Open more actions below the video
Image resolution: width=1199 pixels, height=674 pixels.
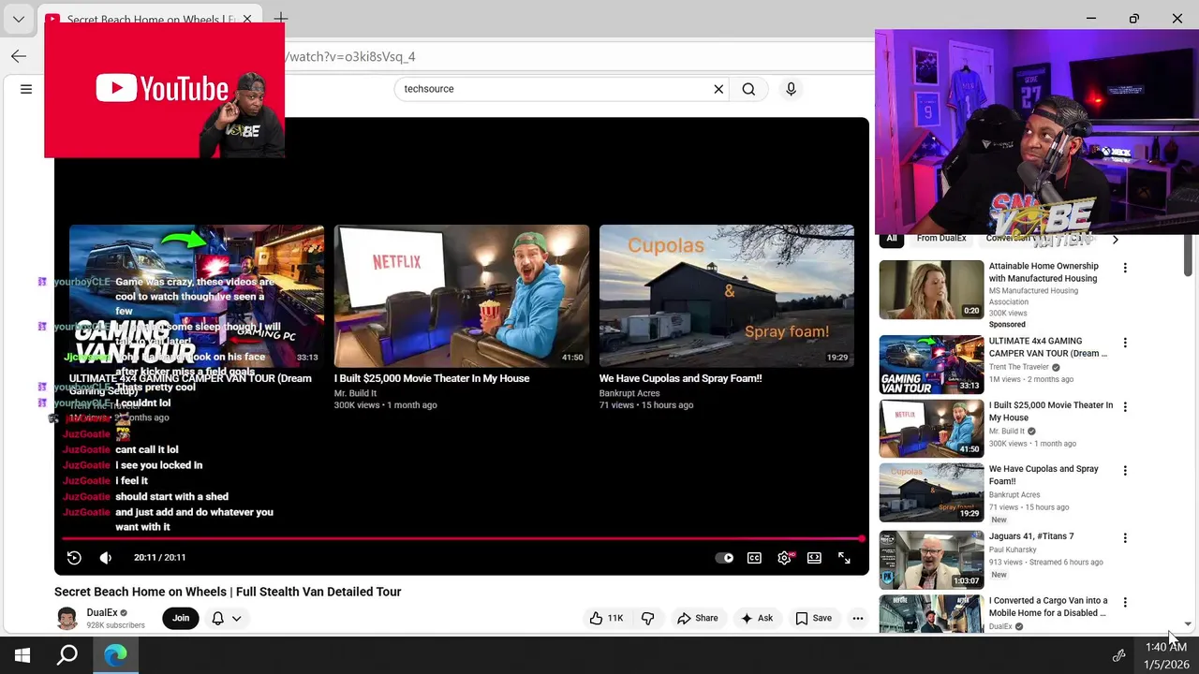857,618
